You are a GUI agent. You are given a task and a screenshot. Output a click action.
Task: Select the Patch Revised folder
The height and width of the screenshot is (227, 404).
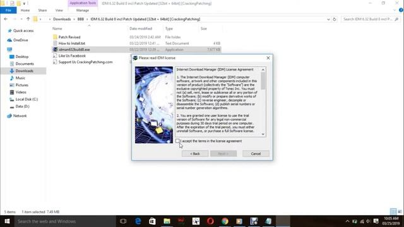point(69,37)
